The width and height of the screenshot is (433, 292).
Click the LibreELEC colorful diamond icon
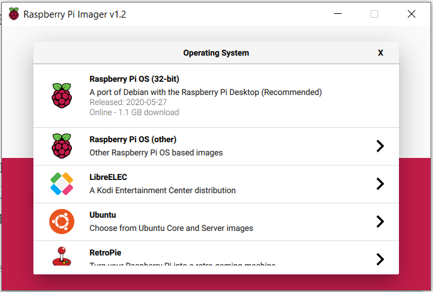[x=62, y=184]
